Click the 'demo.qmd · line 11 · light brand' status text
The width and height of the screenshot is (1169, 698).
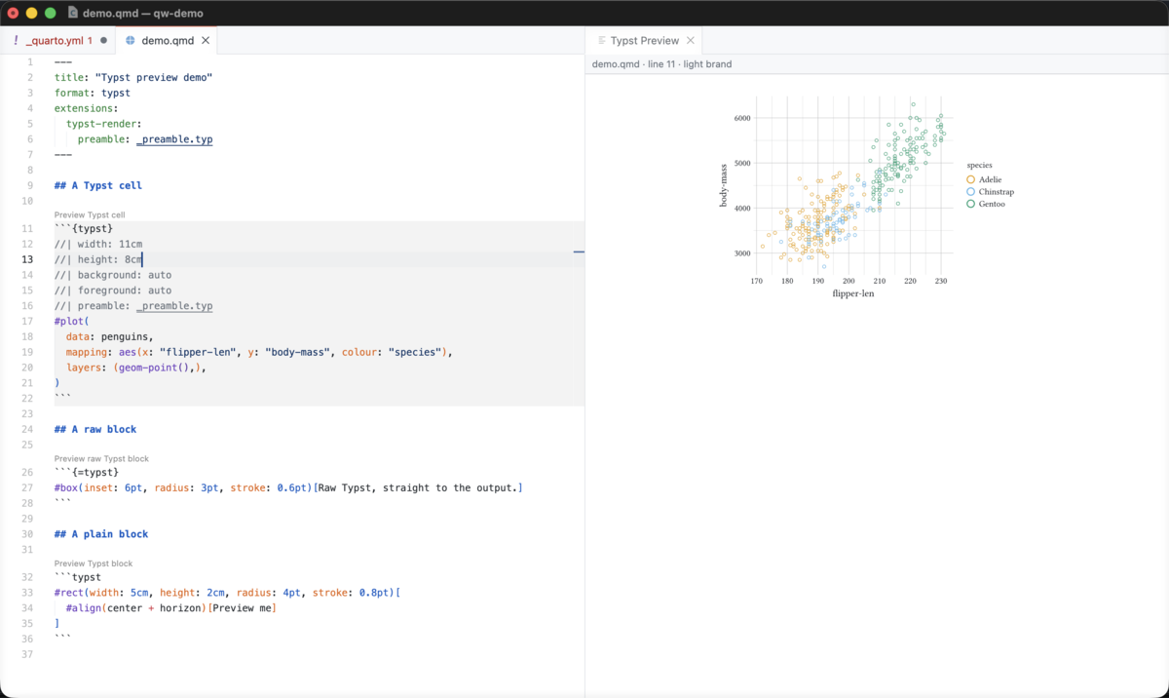[x=661, y=64]
